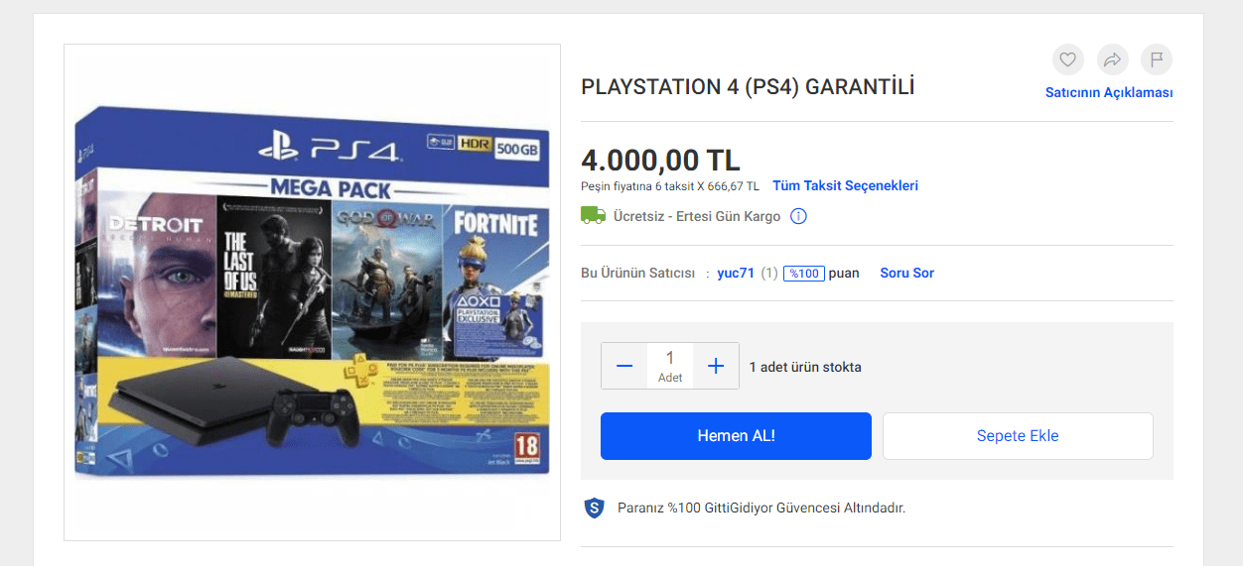The width and height of the screenshot is (1243, 566).
Task: Click the product title PLAYSTATION 4 GARANTİLİ
Action: (748, 87)
